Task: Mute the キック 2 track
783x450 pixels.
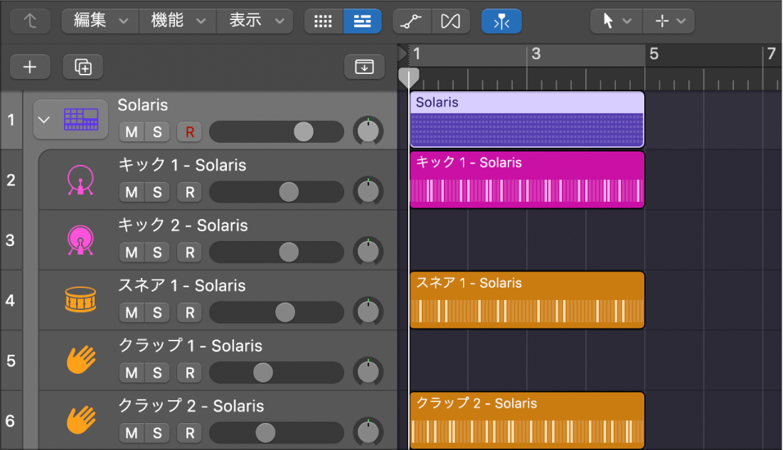Action: pyautogui.click(x=131, y=252)
